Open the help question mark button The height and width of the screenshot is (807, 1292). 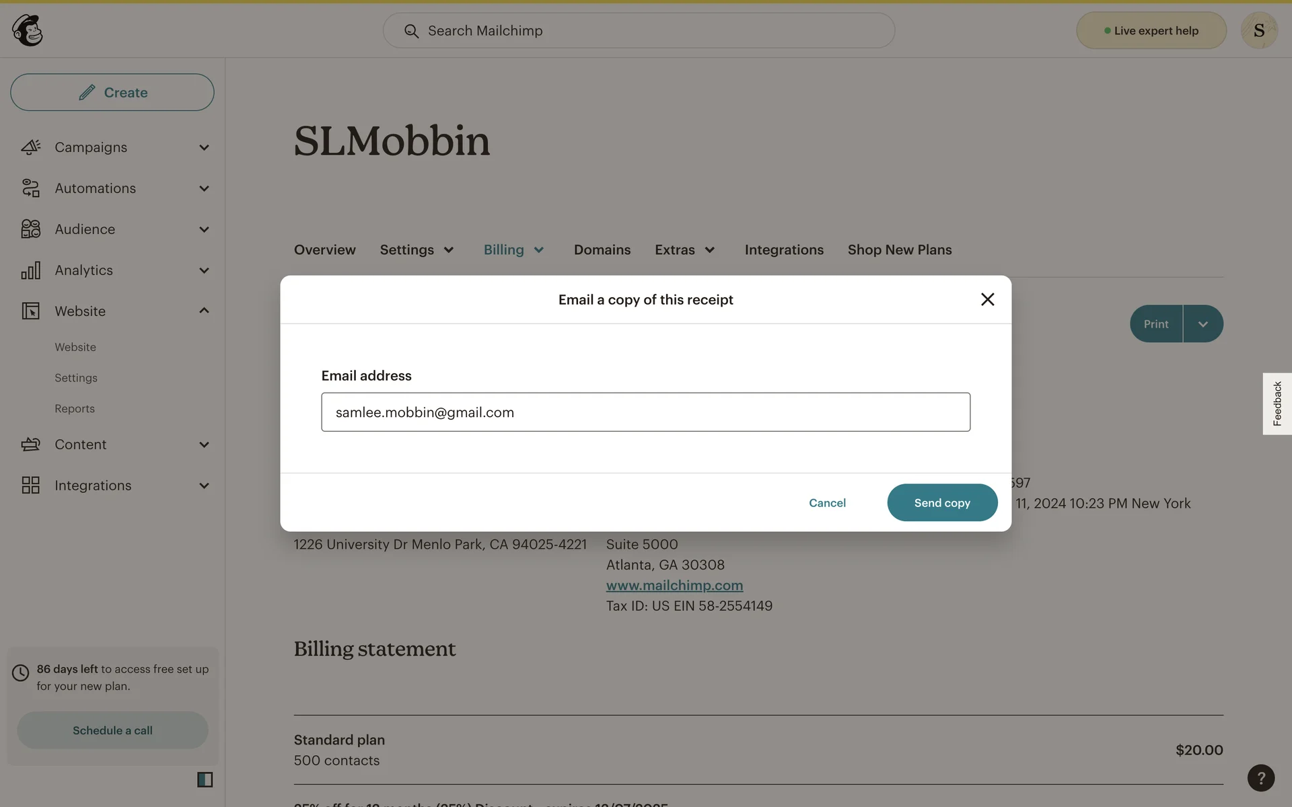1261,778
